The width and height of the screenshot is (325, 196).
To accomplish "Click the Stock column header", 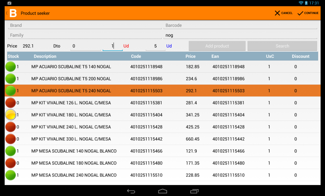I will [x=13, y=56].
